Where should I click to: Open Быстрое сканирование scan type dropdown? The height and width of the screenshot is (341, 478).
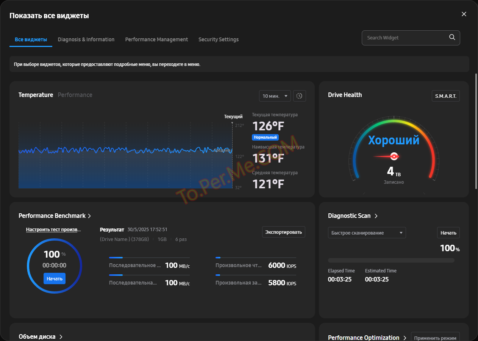(366, 233)
